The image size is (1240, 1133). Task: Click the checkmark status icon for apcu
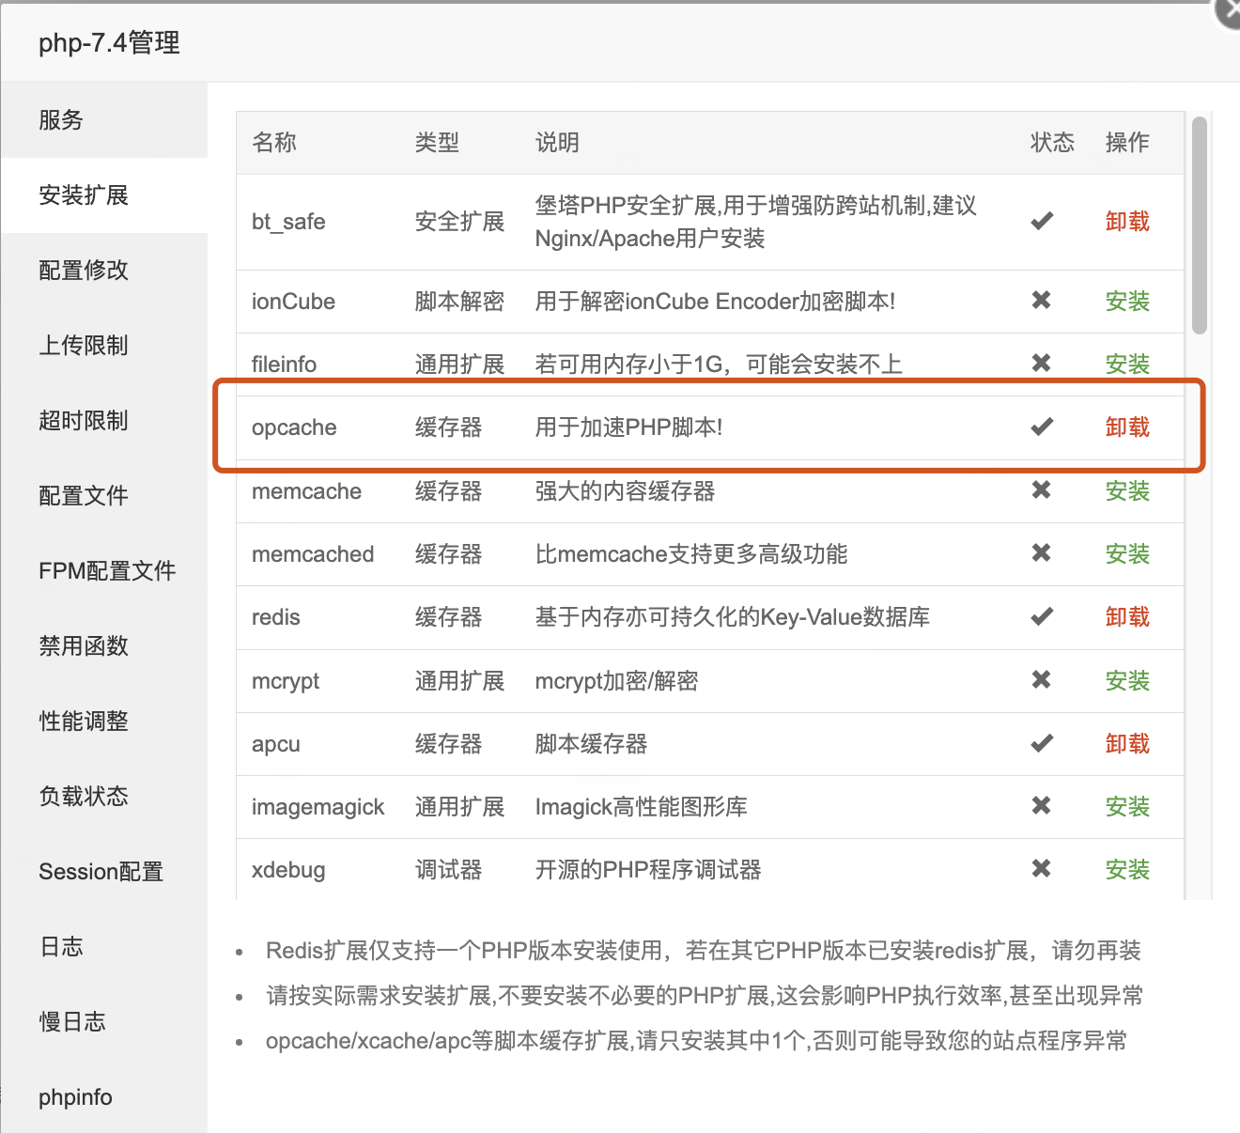(x=1042, y=743)
